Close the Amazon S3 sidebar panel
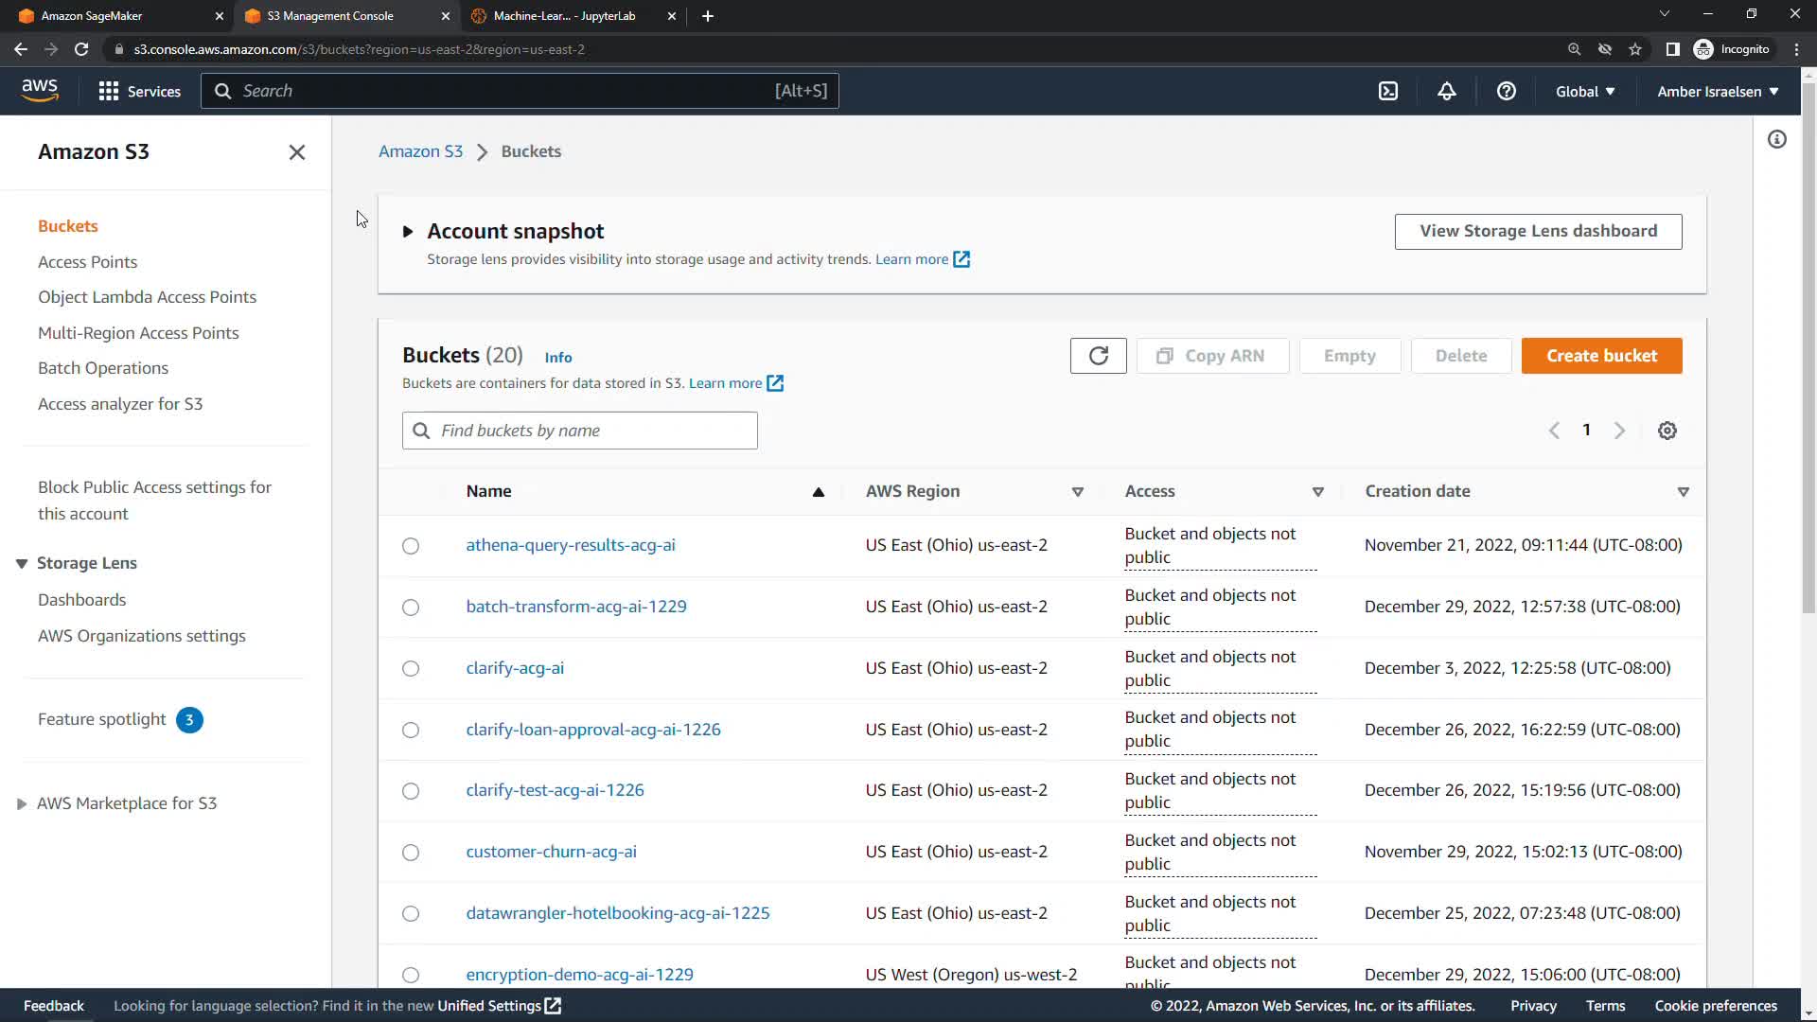The height and width of the screenshot is (1022, 1817). [x=296, y=152]
